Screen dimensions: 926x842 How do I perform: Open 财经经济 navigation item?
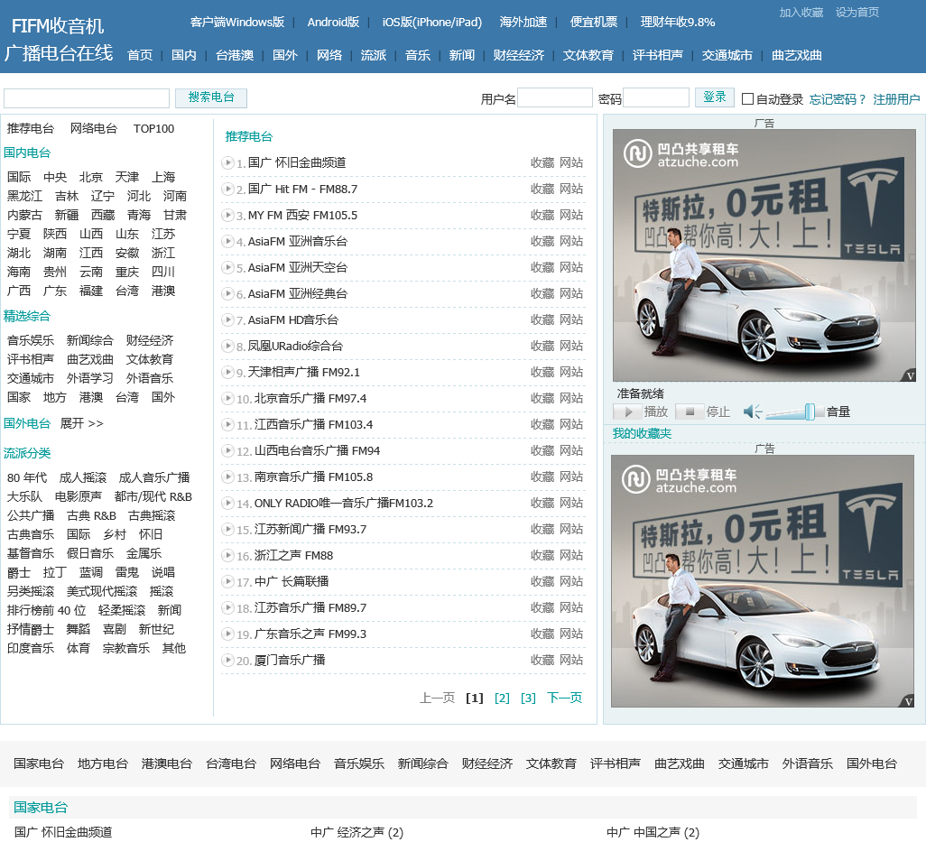[519, 56]
